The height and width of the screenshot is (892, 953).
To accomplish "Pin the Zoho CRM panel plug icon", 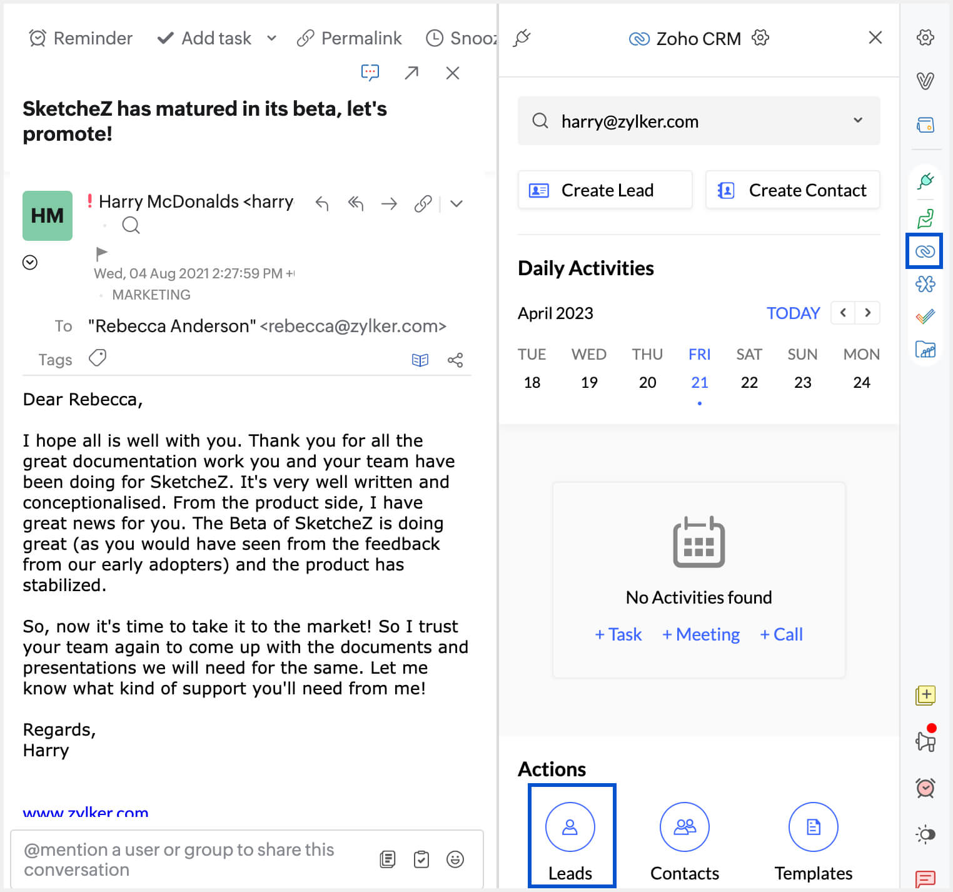I will 522,38.
